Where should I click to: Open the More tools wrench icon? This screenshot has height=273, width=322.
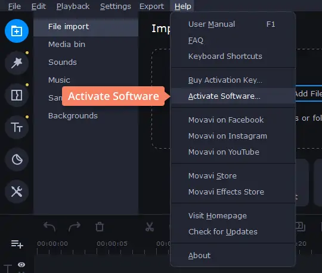[17, 192]
